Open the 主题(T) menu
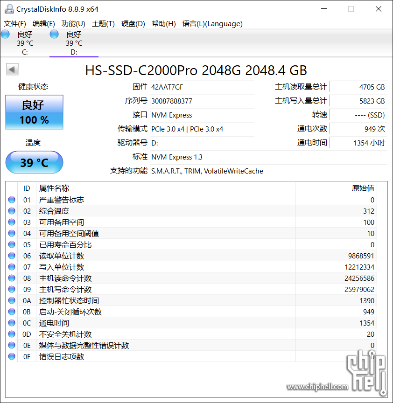Viewport: 393px width, 403px height. 103,24
